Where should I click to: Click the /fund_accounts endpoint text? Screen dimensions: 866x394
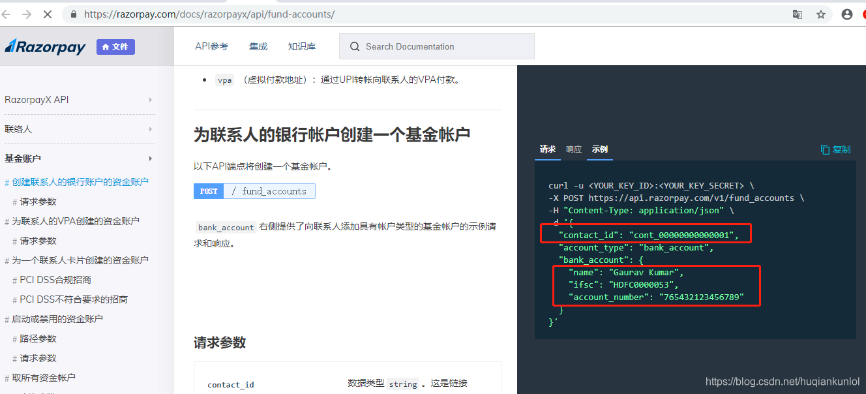tap(269, 191)
